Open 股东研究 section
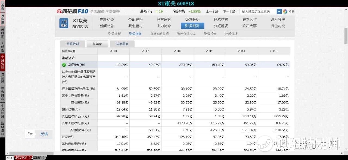Viewport: 348px width, 160px height. (164, 20)
